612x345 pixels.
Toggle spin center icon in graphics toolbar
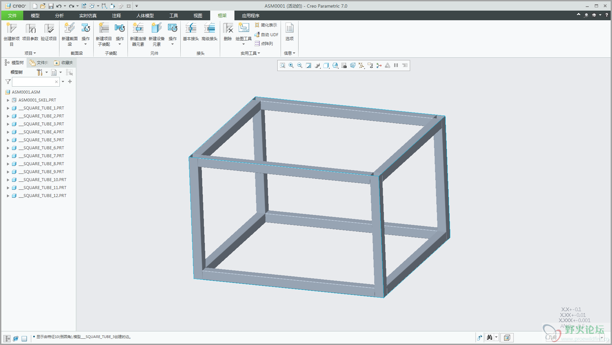pyautogui.click(x=379, y=66)
